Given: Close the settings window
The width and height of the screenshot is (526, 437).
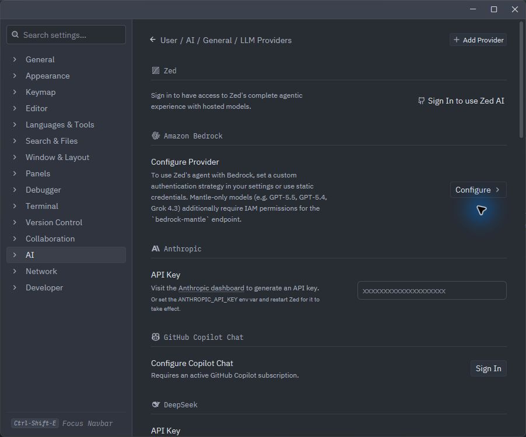Looking at the screenshot, I should [514, 9].
